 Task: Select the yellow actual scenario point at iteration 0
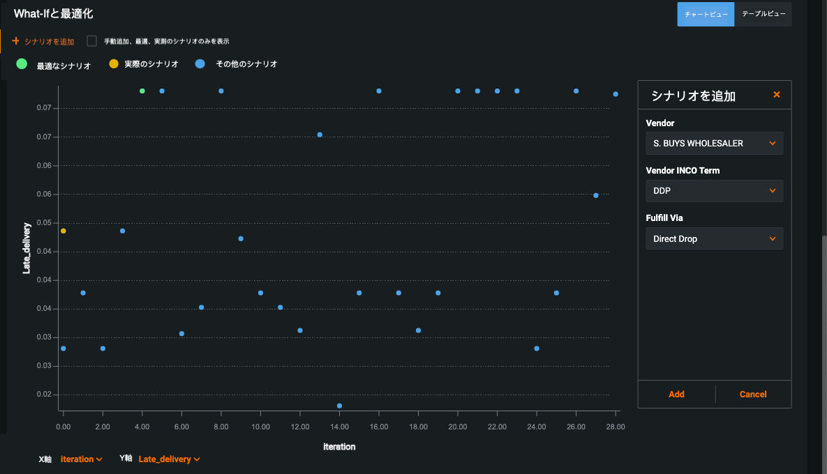click(x=64, y=231)
